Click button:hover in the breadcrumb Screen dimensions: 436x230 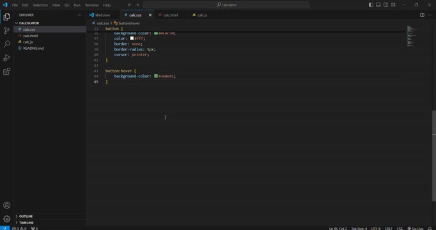click(x=129, y=24)
